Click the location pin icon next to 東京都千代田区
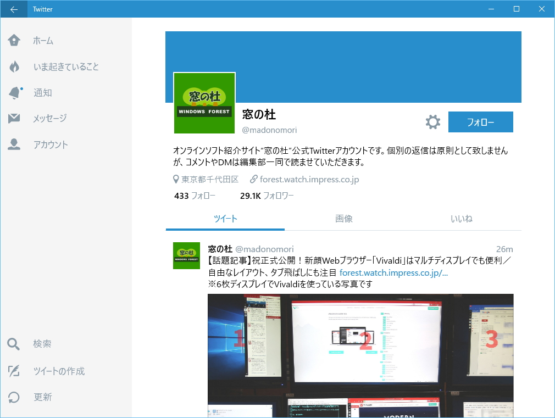555x418 pixels. 176,180
